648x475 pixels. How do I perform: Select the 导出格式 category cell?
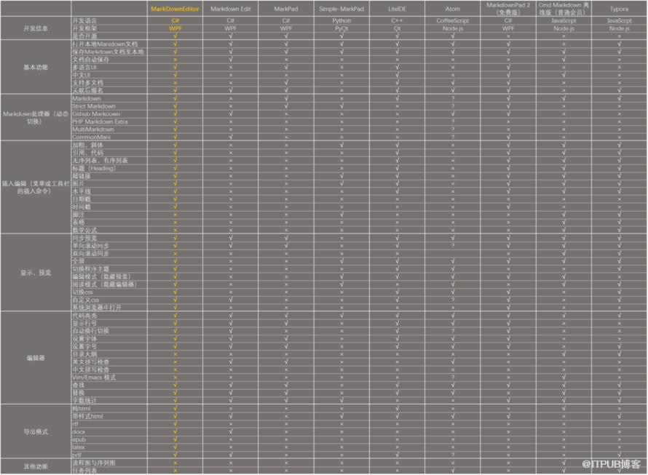pos(36,431)
